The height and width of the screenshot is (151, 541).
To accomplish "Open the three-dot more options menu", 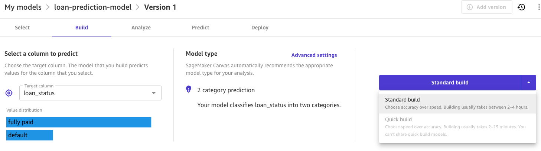I will pos(539,7).
